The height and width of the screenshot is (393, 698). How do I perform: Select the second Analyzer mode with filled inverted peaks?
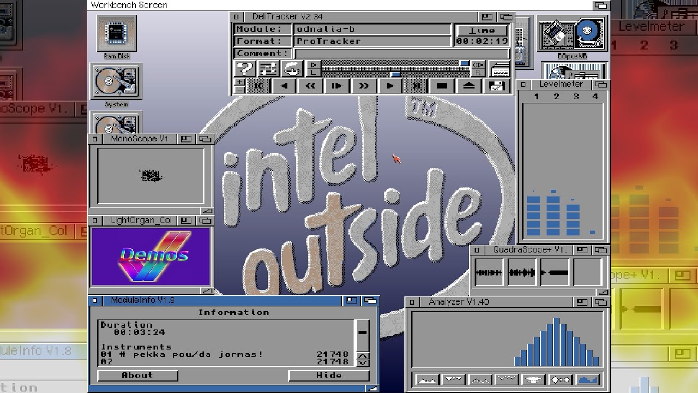point(453,379)
